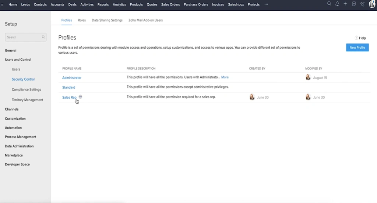Expand the Channels section
Image resolution: width=377 pixels, height=203 pixels.
click(11, 109)
